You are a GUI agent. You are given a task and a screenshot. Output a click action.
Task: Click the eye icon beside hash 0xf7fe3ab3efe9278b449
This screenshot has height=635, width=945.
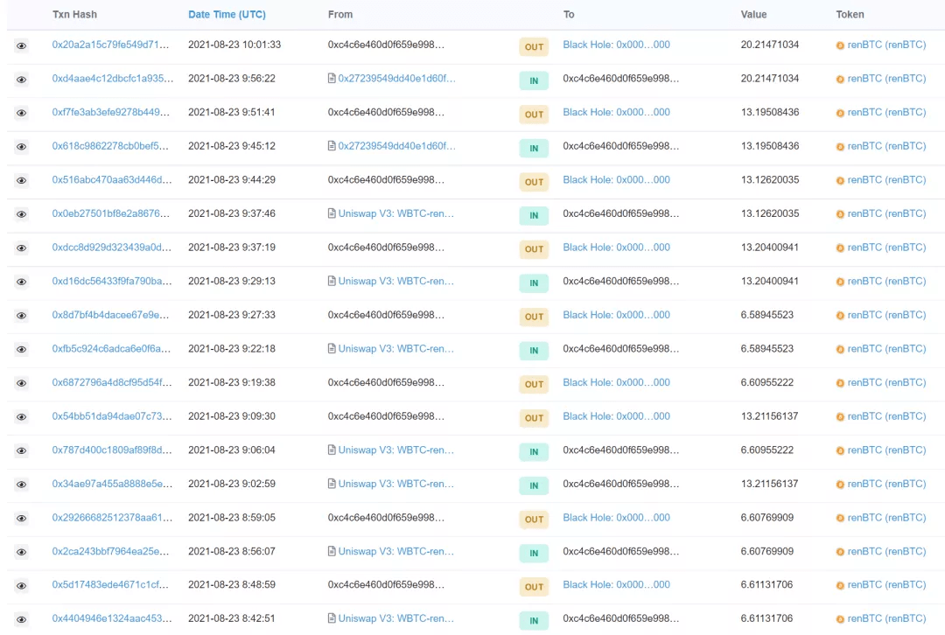click(x=21, y=113)
